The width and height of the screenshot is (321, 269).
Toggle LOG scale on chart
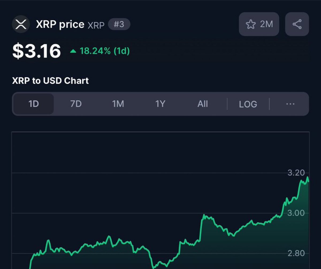tap(248, 104)
